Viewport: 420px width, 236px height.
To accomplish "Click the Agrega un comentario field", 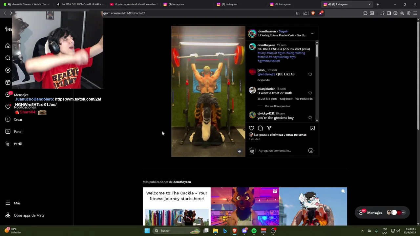I will (275, 151).
